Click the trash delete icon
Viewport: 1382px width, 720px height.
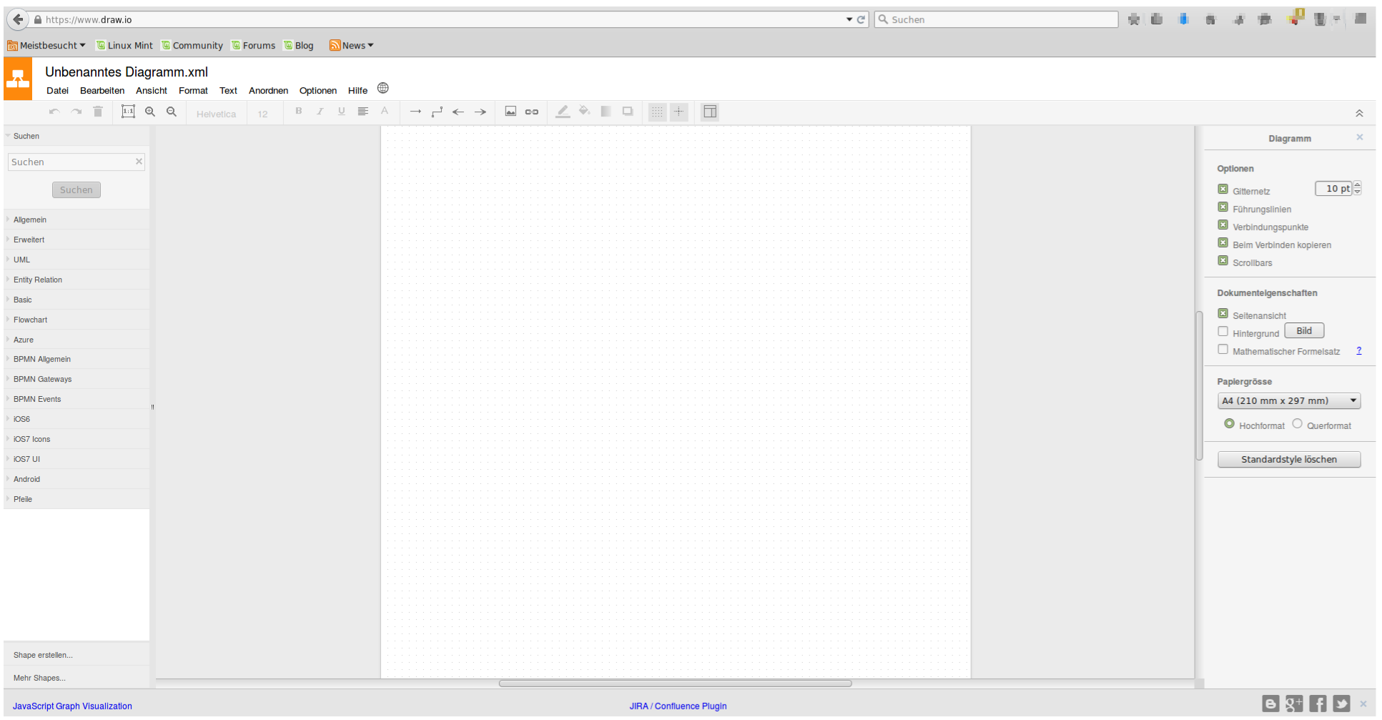(x=98, y=112)
